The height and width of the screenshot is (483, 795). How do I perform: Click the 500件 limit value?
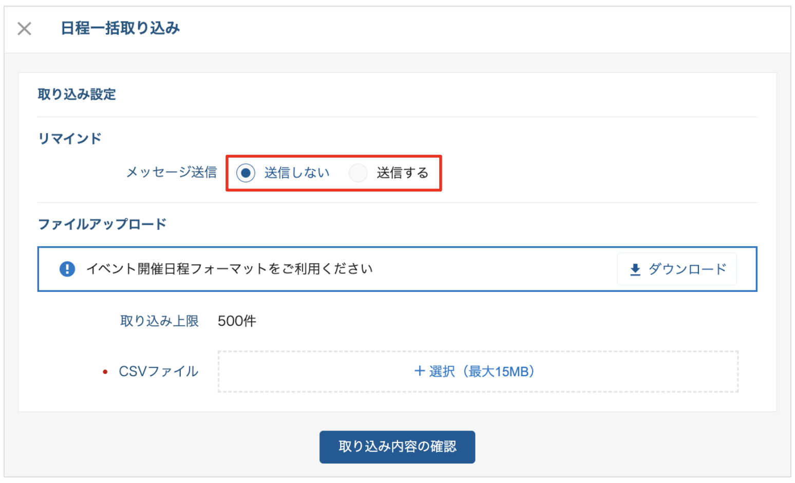(x=237, y=321)
